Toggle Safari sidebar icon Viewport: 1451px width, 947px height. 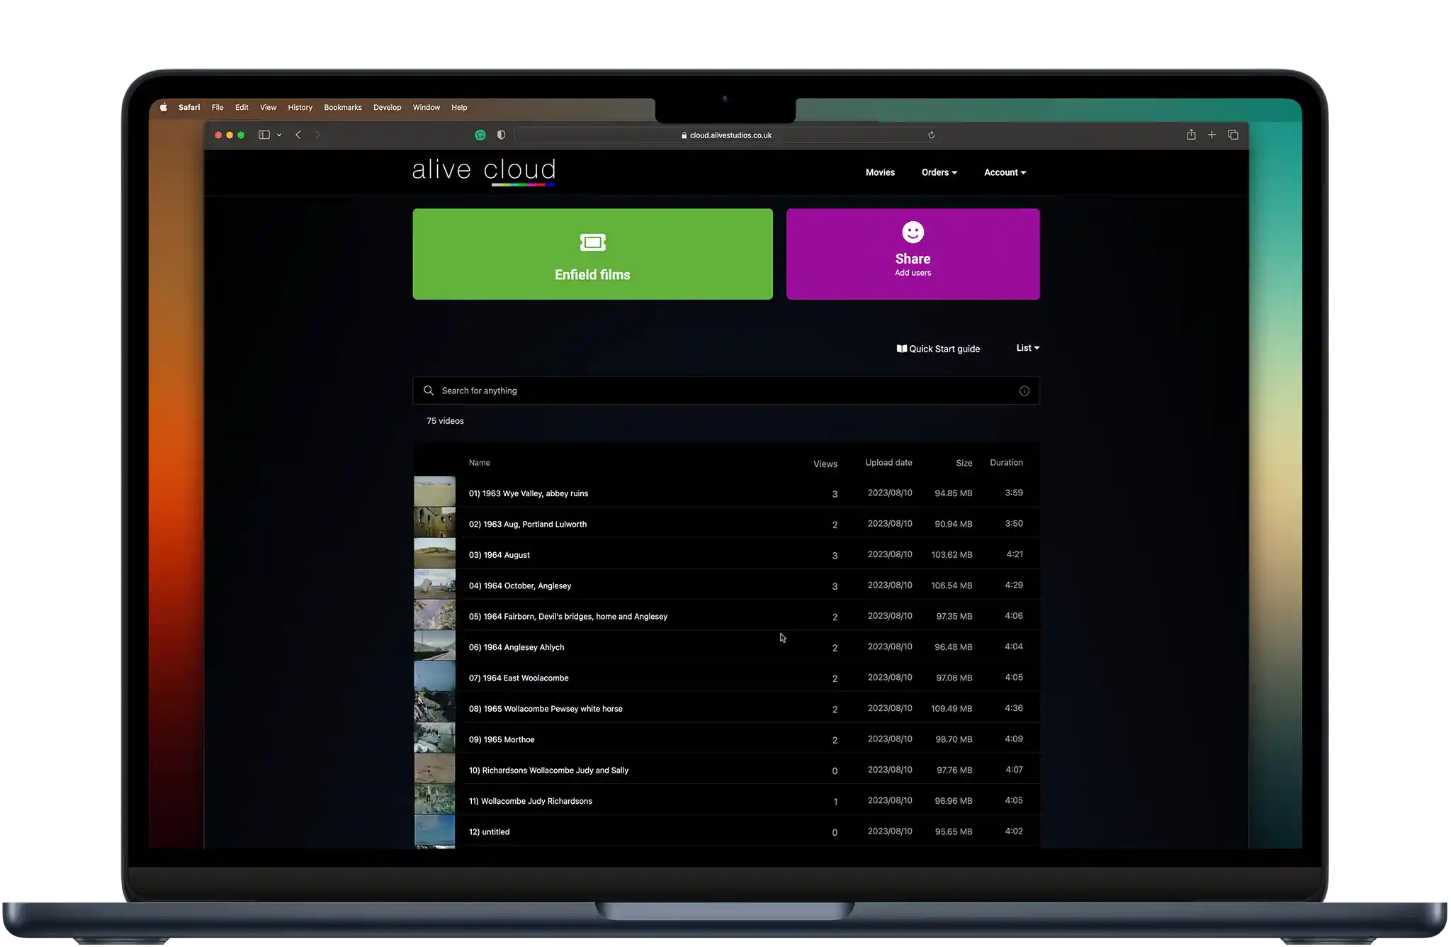(264, 135)
